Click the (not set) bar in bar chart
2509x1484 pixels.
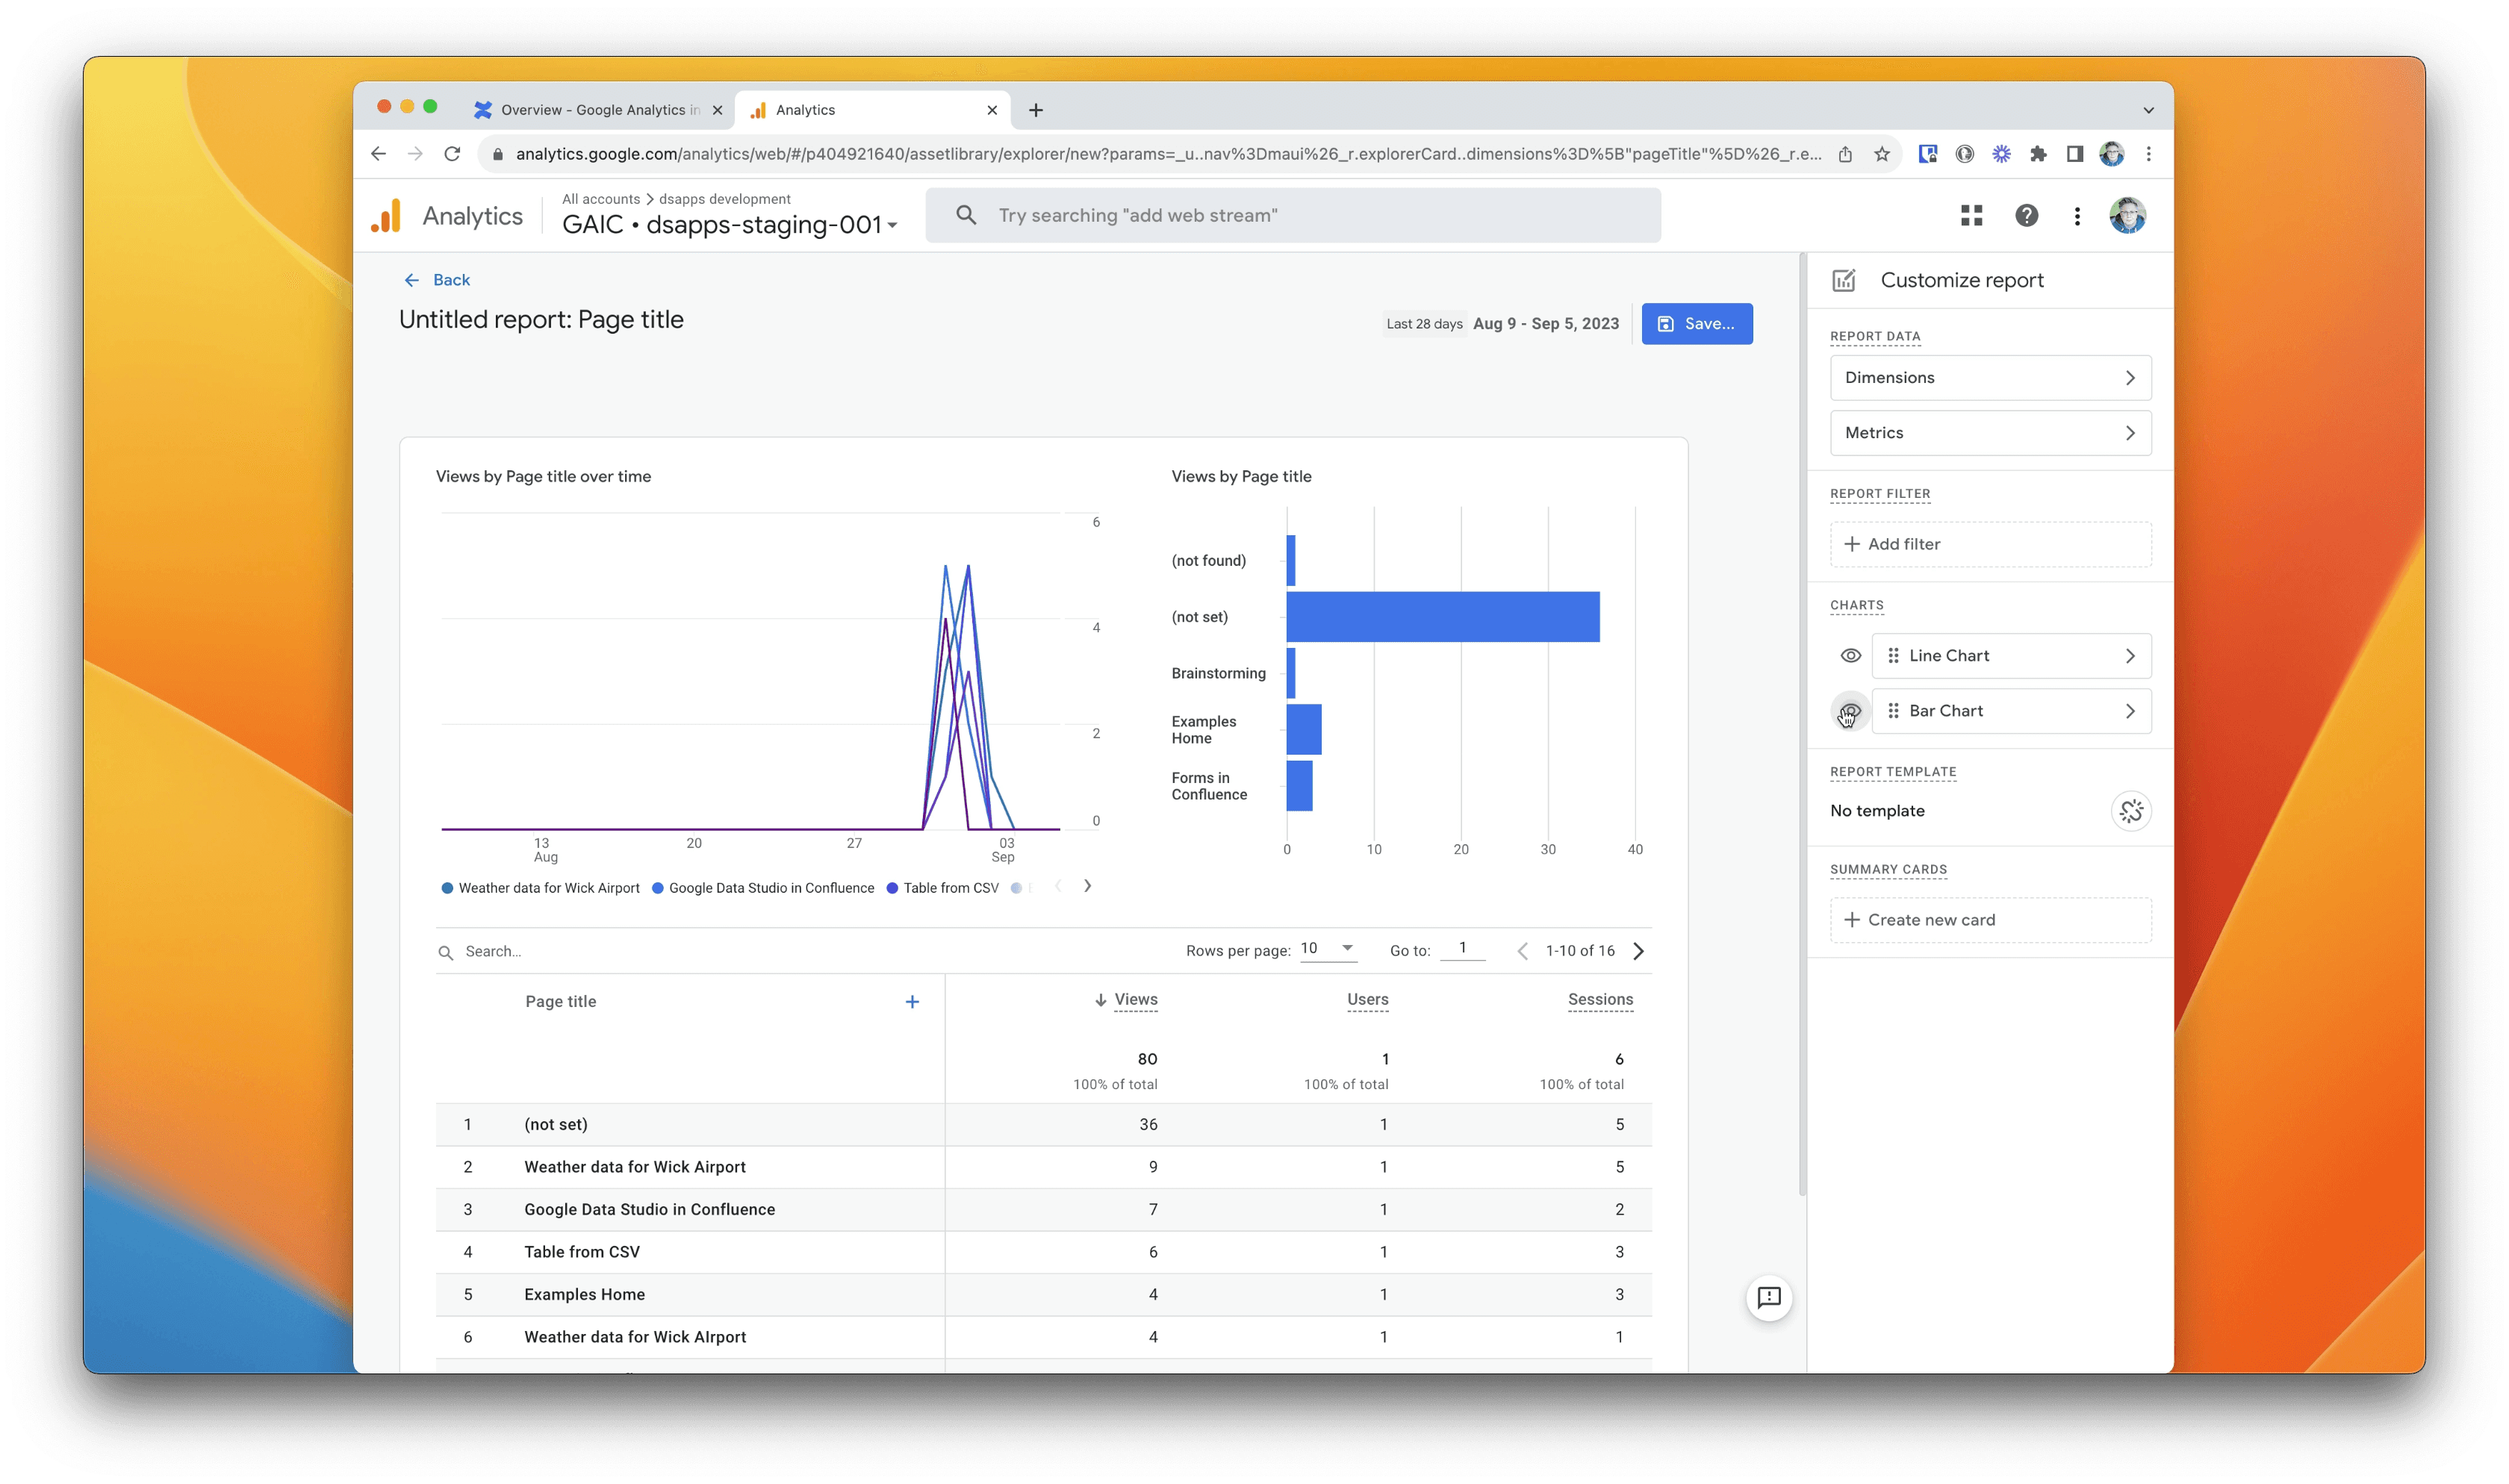(x=1442, y=617)
